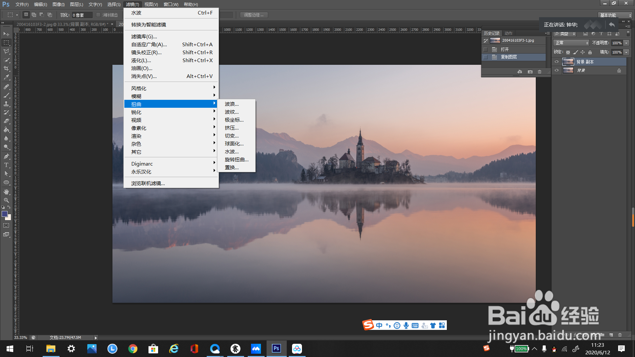Hide the 背景 副本 layer
The width and height of the screenshot is (635, 357).
click(x=557, y=62)
